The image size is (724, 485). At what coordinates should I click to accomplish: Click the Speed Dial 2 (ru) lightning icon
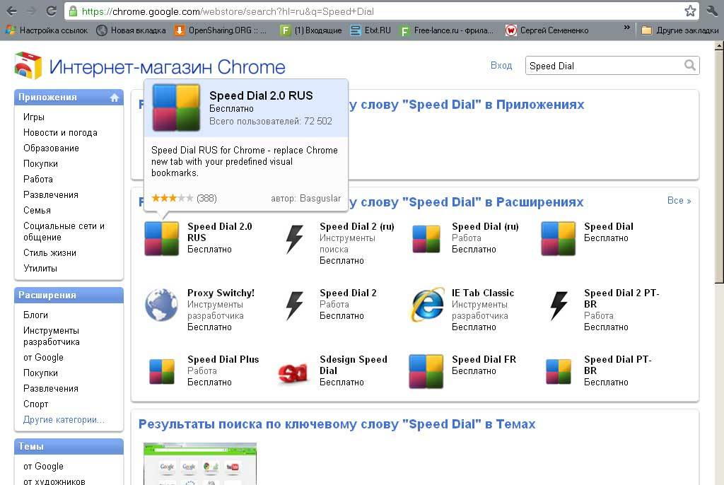294,239
